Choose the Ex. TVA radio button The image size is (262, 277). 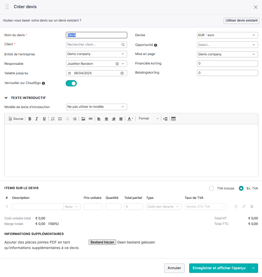coord(241,188)
